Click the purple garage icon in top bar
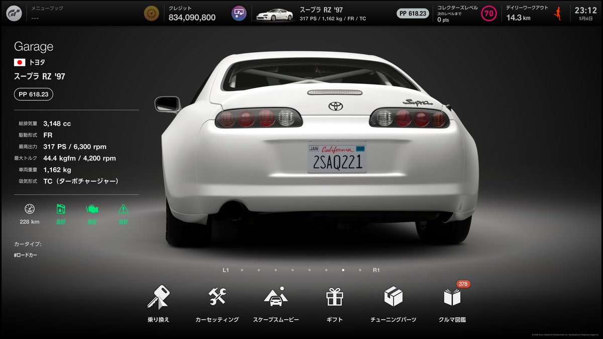This screenshot has width=603, height=339. tap(239, 14)
